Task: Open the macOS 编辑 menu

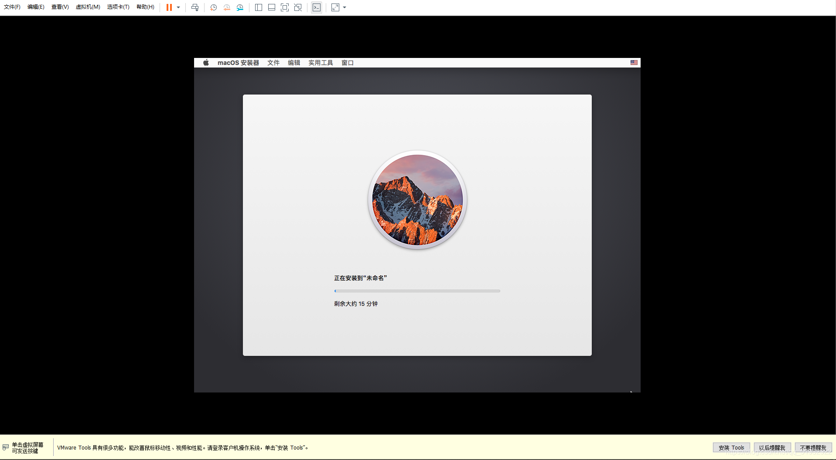Action: (294, 63)
